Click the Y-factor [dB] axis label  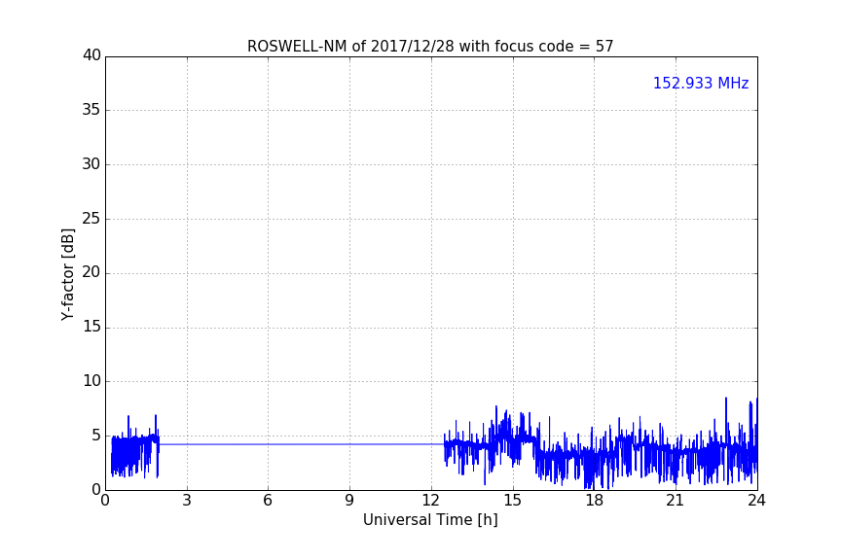pyautogui.click(x=67, y=274)
